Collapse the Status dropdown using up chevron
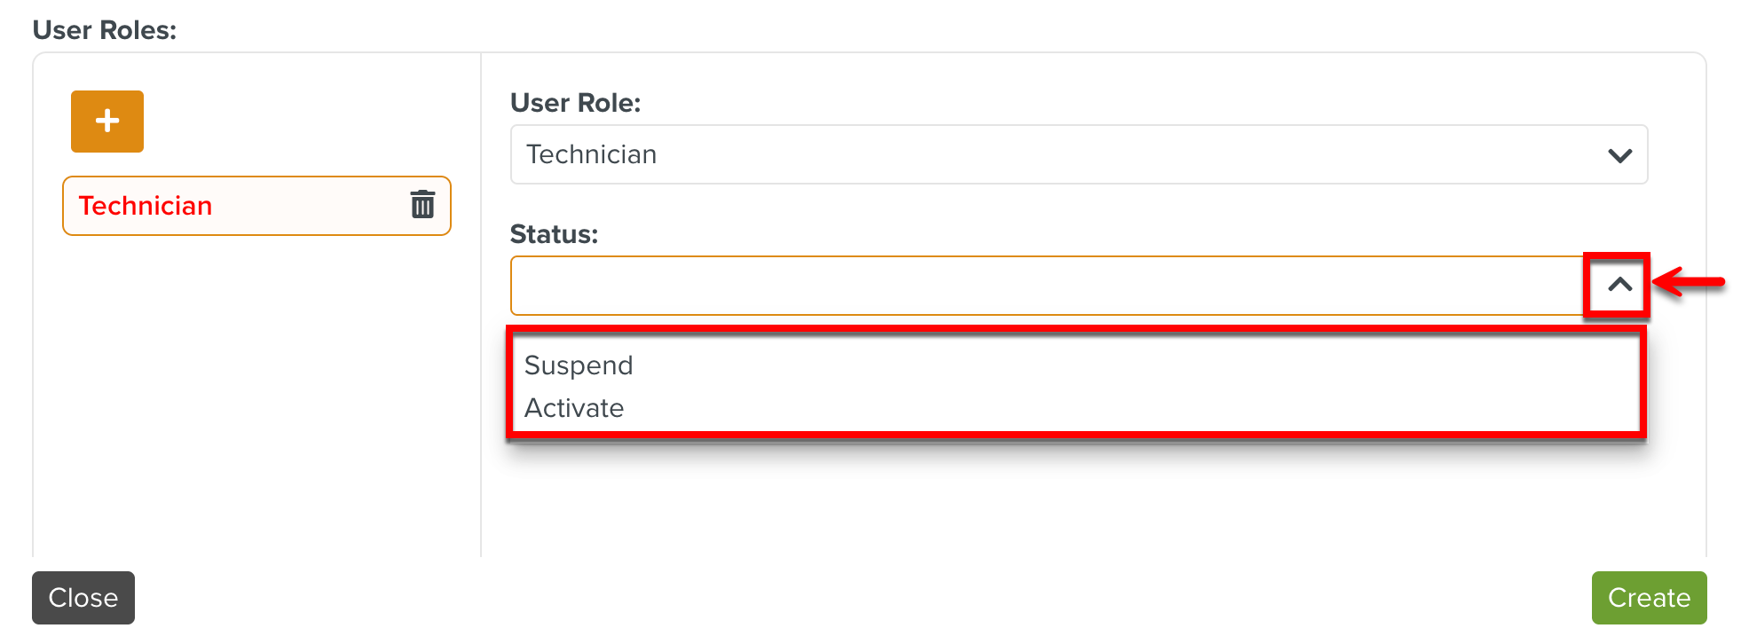This screenshot has height=644, width=1741. 1619,285
